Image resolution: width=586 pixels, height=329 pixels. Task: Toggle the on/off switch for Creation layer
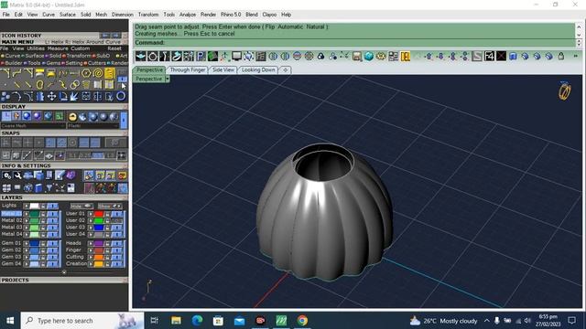point(116,264)
